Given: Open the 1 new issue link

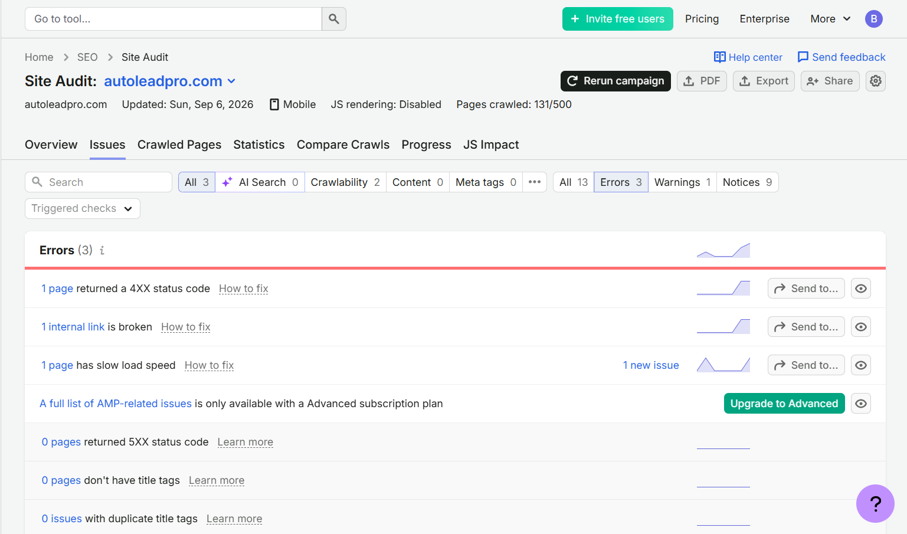Looking at the screenshot, I should coord(651,365).
